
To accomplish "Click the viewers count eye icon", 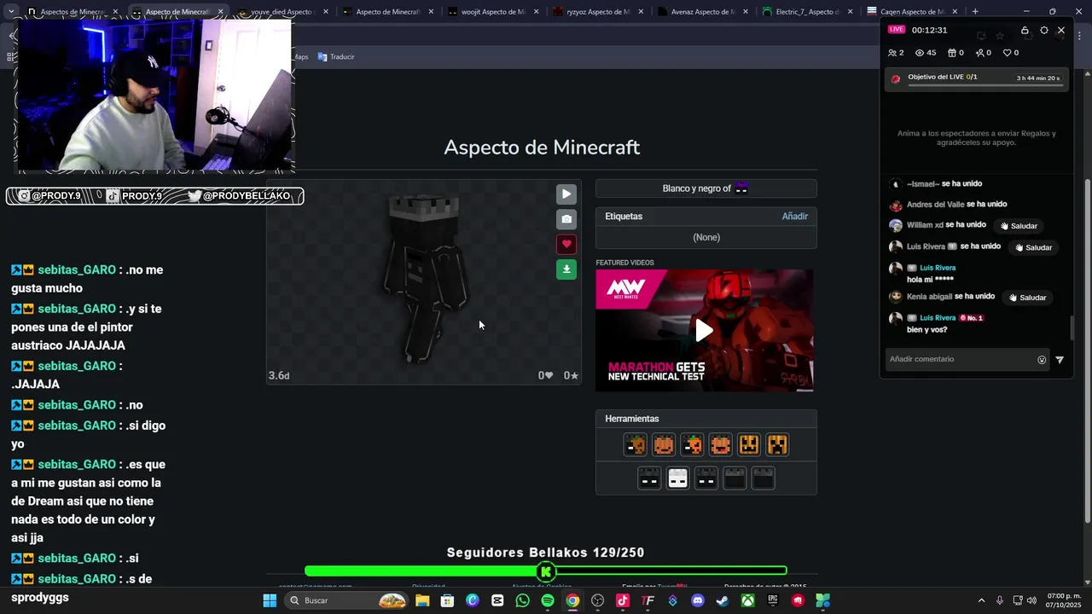I will pyautogui.click(x=920, y=53).
